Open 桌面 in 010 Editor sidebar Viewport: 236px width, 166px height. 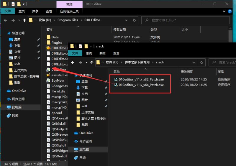pyautogui.click(x=15, y=39)
